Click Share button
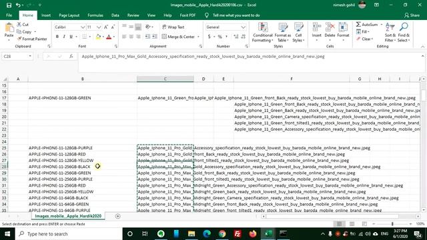Image resolution: width=427 pixels, height=240 pixels. (412, 15)
